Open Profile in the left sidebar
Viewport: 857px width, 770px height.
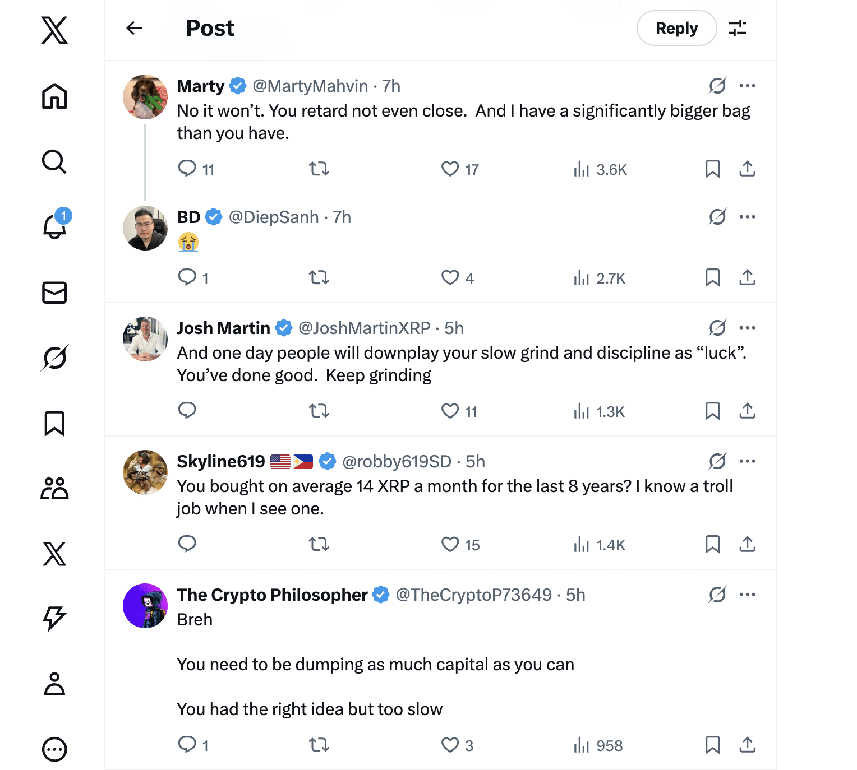pyautogui.click(x=54, y=684)
